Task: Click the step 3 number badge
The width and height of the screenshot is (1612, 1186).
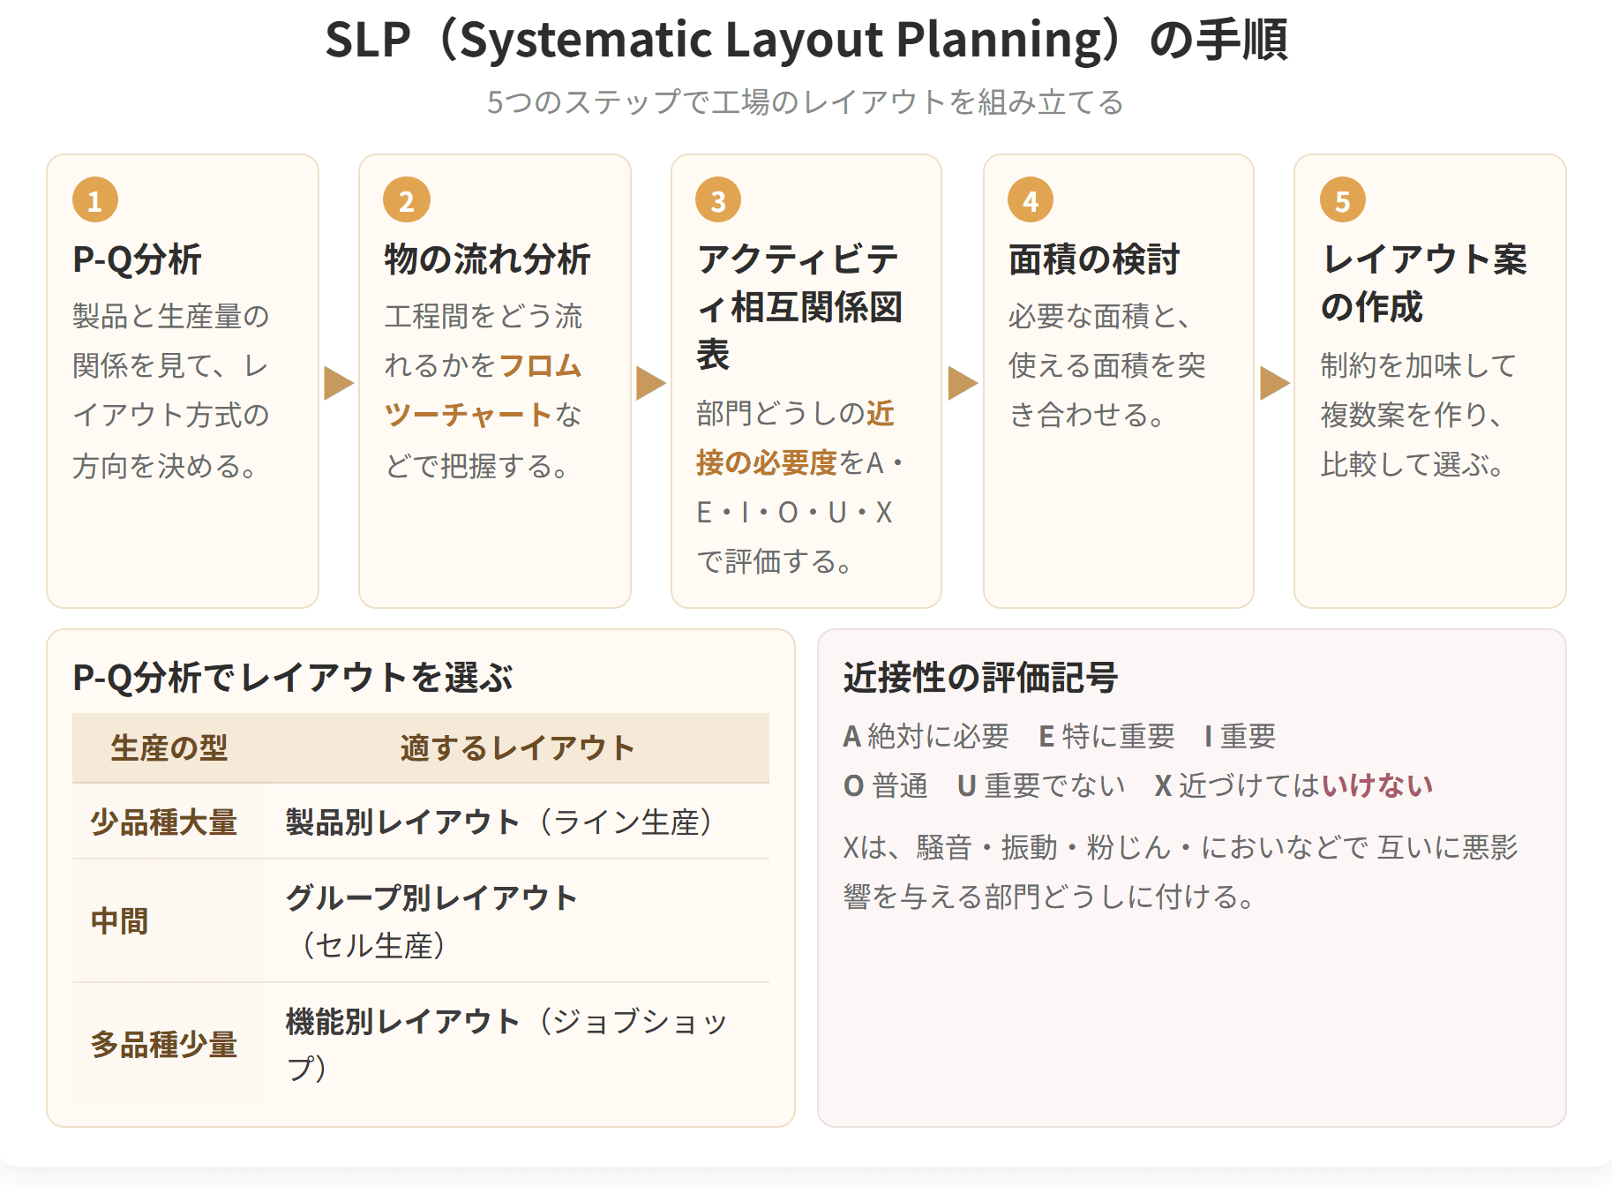Action: click(x=719, y=200)
